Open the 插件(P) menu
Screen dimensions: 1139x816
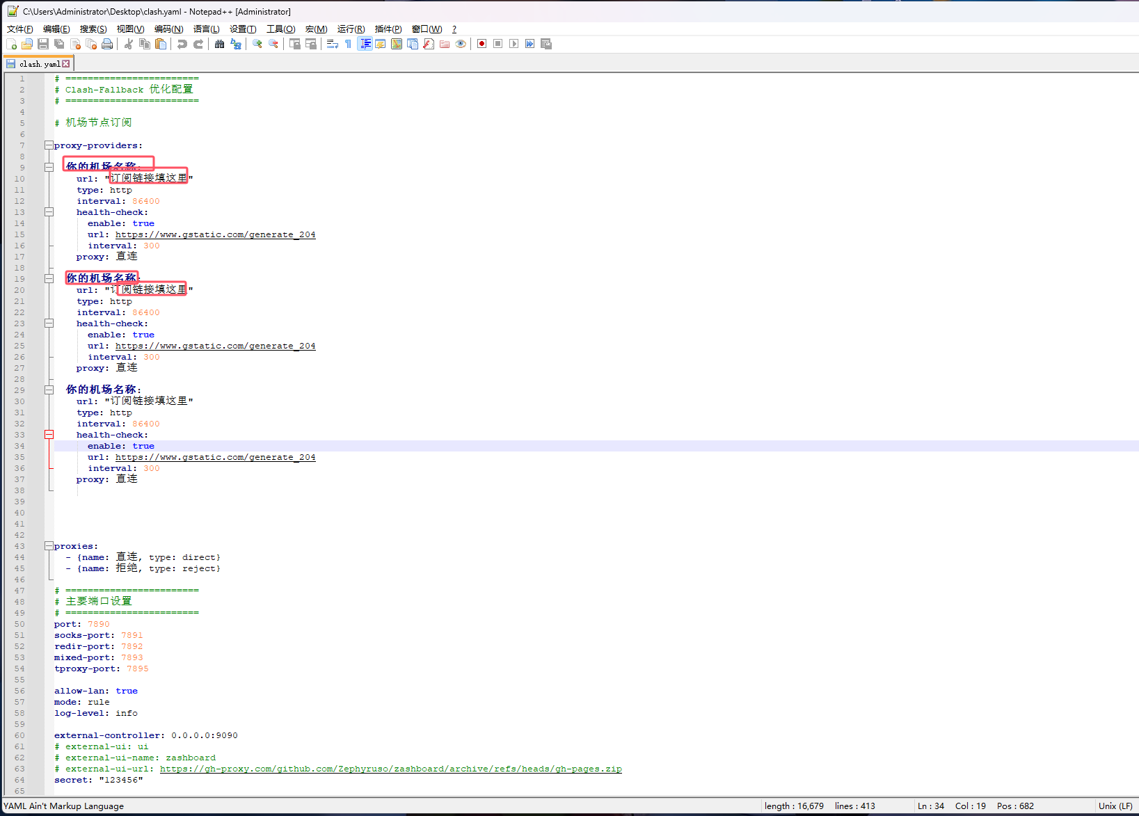coord(388,29)
